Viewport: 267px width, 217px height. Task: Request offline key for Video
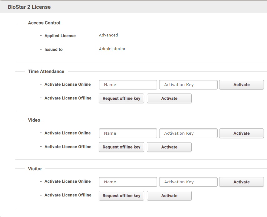tap(121, 147)
